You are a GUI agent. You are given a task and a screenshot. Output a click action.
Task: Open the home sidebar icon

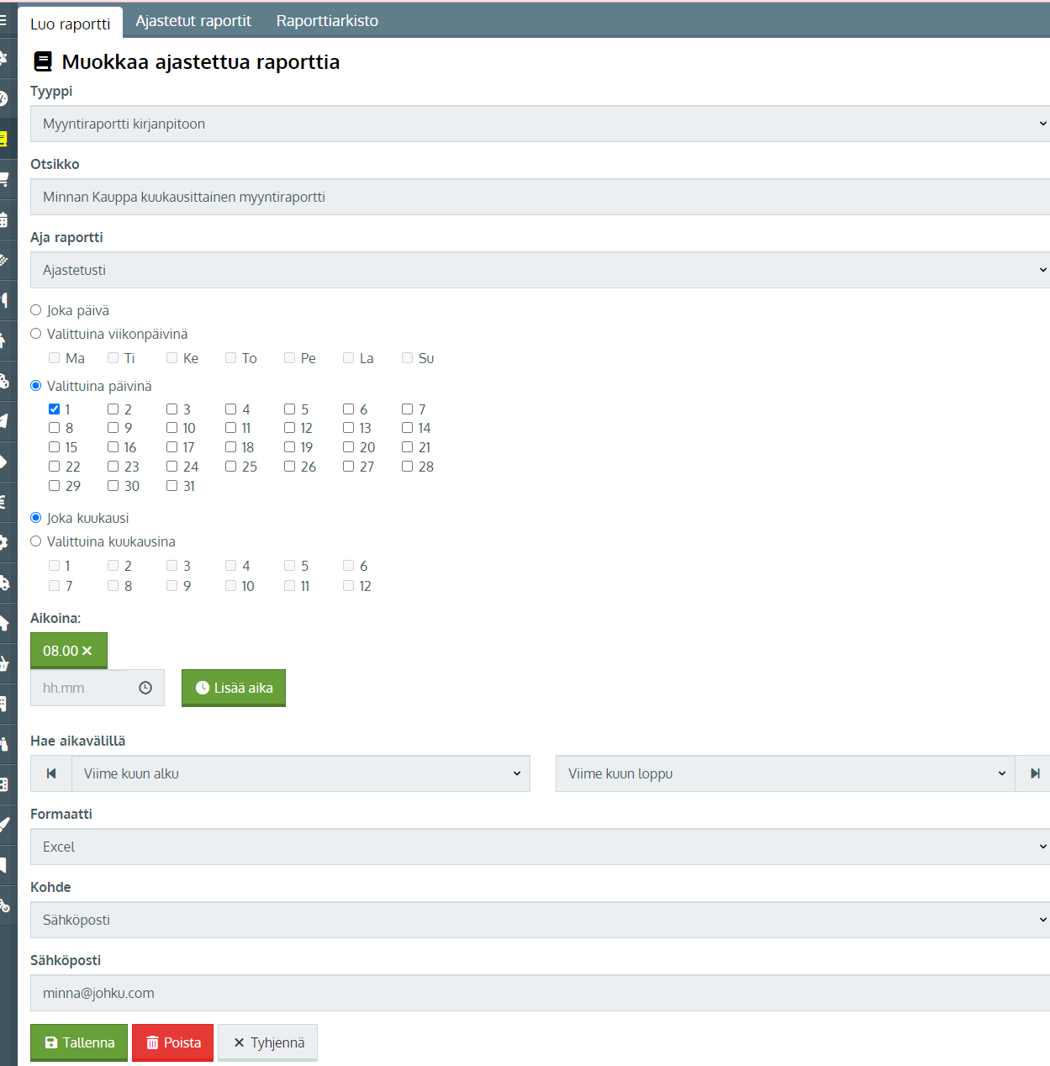(x=3, y=623)
